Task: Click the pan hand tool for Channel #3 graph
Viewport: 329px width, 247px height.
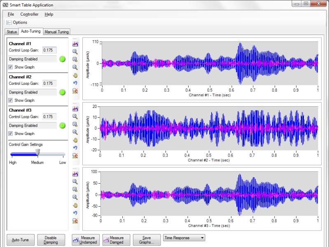Action: click(x=75, y=205)
